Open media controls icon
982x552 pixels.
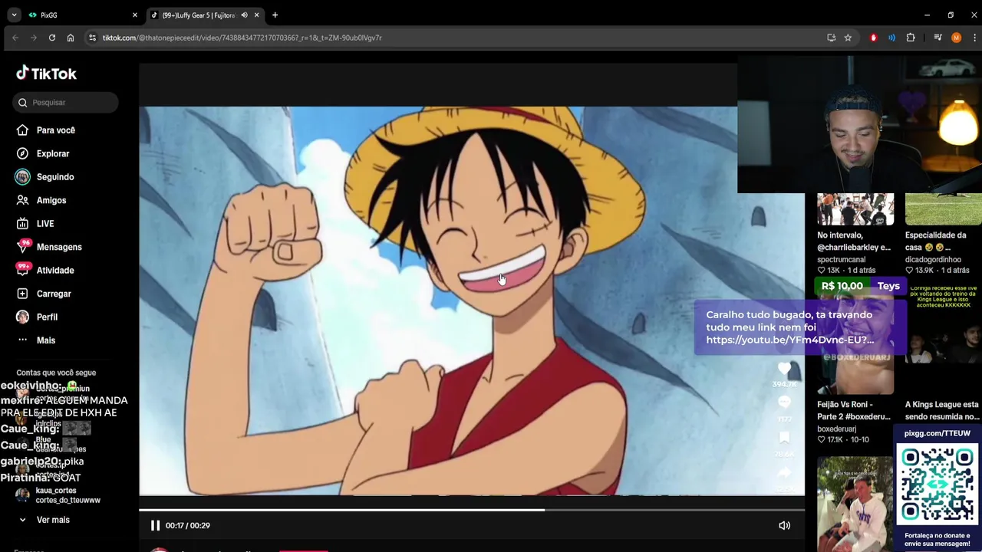[938, 38]
